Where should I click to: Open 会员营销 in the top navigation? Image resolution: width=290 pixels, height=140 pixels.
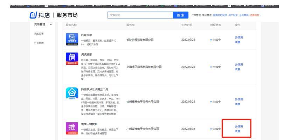(x=244, y=15)
